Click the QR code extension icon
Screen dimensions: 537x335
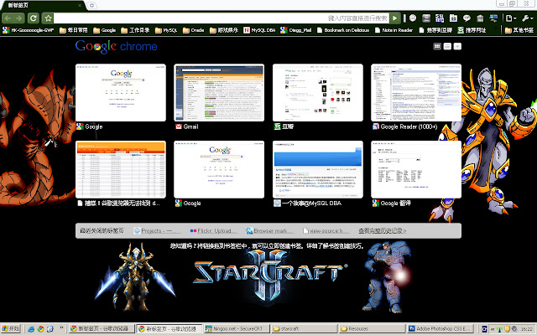(x=440, y=18)
